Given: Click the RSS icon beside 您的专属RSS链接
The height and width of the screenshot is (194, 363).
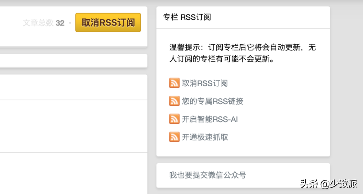Looking at the screenshot, I should pyautogui.click(x=174, y=101).
